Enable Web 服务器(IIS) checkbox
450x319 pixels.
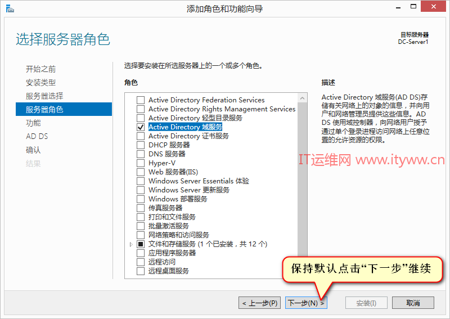point(141,172)
